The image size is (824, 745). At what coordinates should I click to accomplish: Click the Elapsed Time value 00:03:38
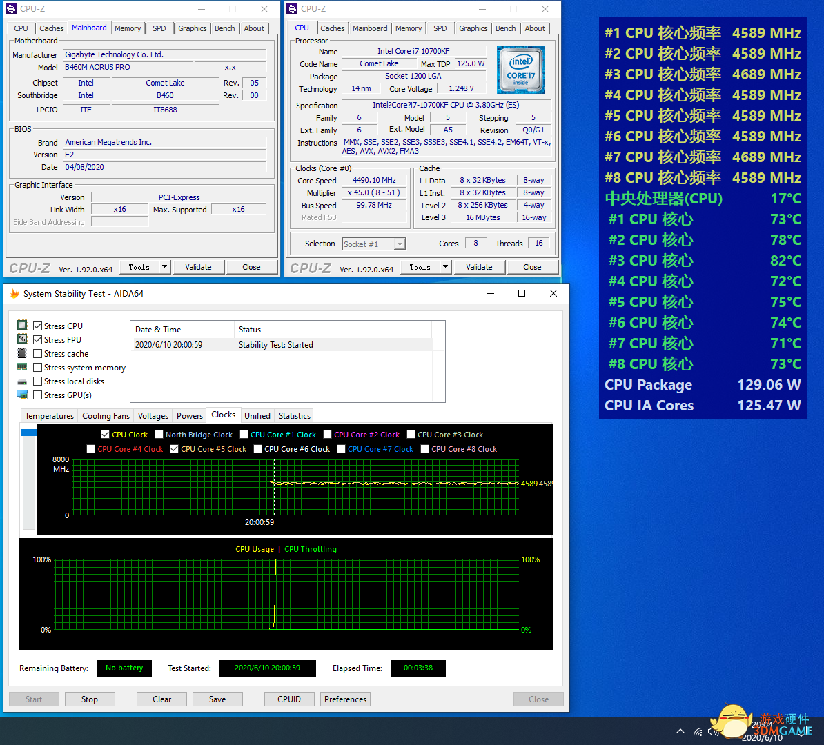[418, 668]
